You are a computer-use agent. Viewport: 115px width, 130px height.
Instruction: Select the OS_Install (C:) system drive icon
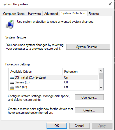click(x=12, y=77)
